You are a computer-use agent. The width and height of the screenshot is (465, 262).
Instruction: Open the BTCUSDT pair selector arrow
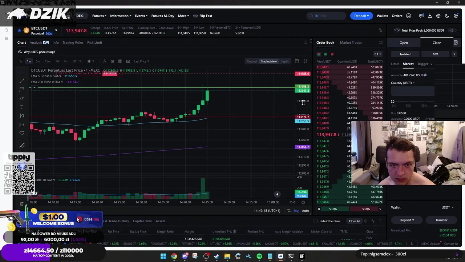point(56,30)
